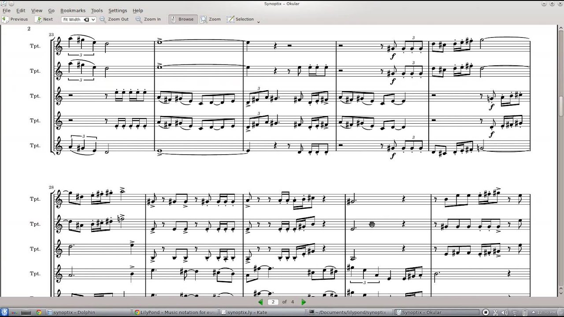Open the KDE application launcher

click(5, 312)
